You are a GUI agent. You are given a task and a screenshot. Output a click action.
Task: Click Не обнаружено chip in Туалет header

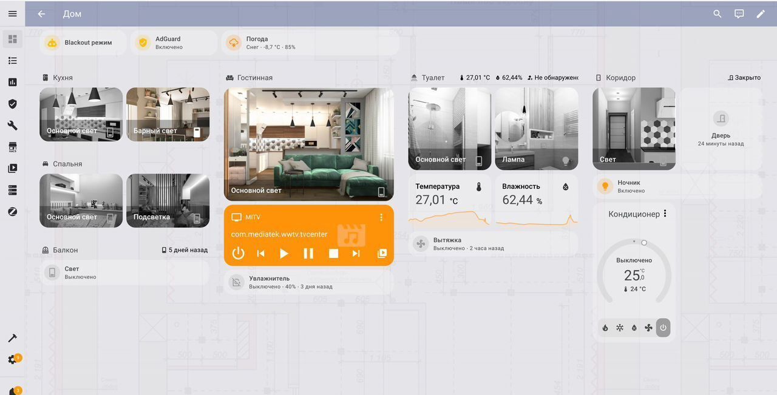(552, 78)
